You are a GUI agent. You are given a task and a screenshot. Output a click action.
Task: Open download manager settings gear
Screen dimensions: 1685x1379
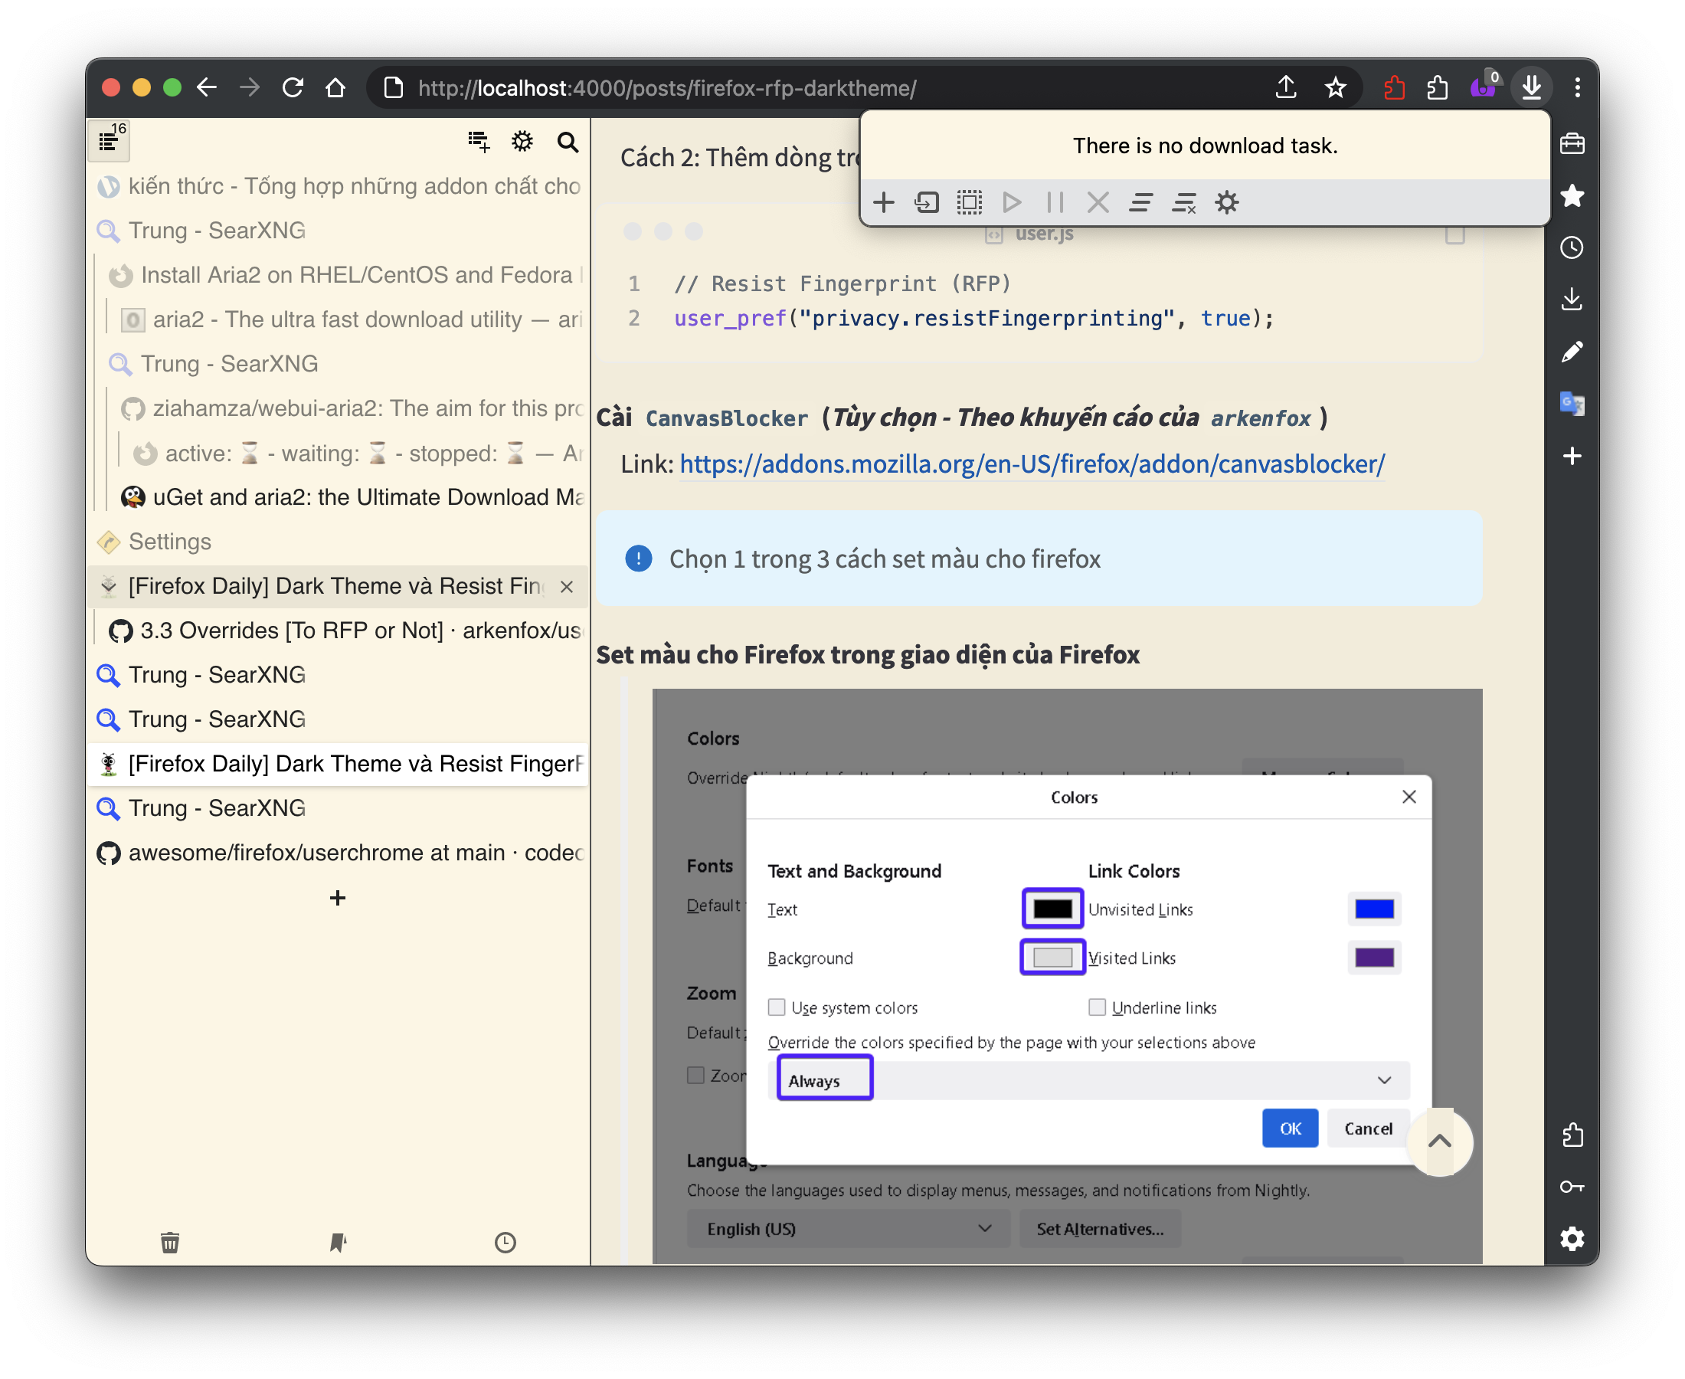pos(1226,202)
